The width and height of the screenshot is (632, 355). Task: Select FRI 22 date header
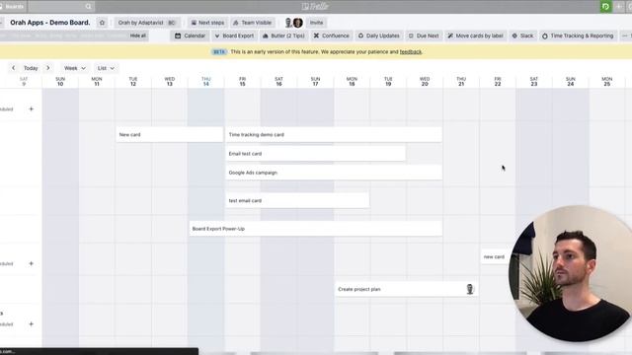pos(498,81)
